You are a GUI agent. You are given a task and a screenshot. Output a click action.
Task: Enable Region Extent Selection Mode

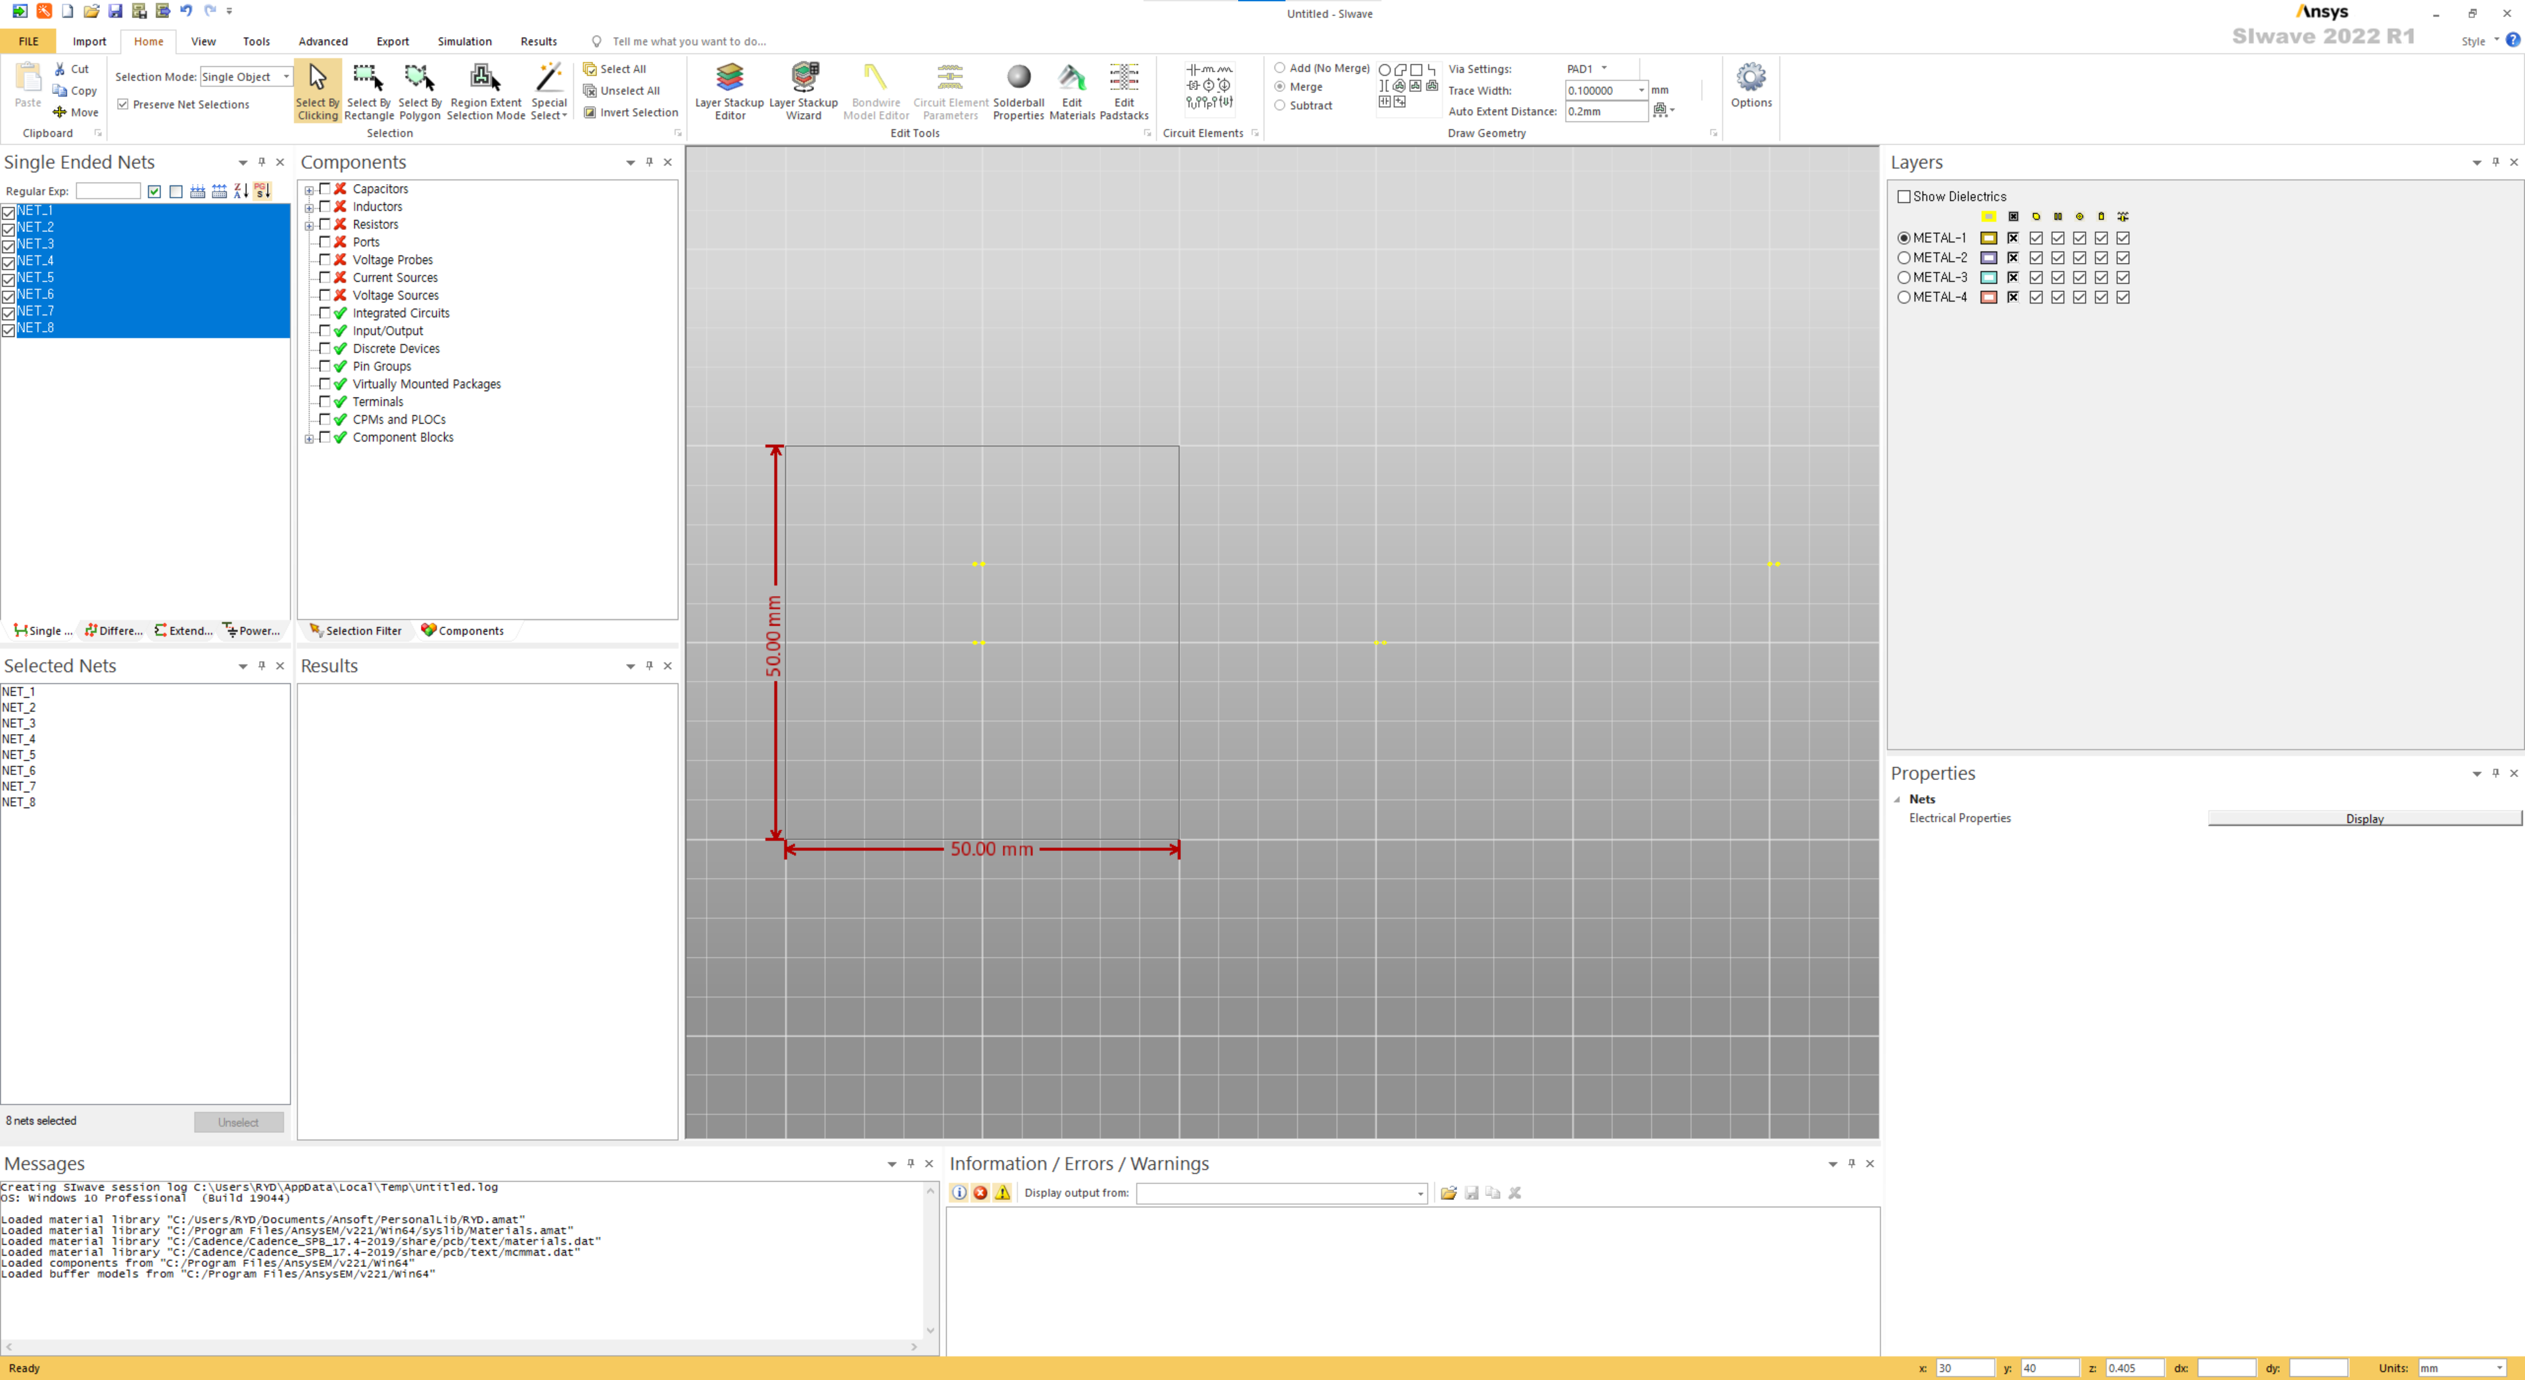[486, 91]
